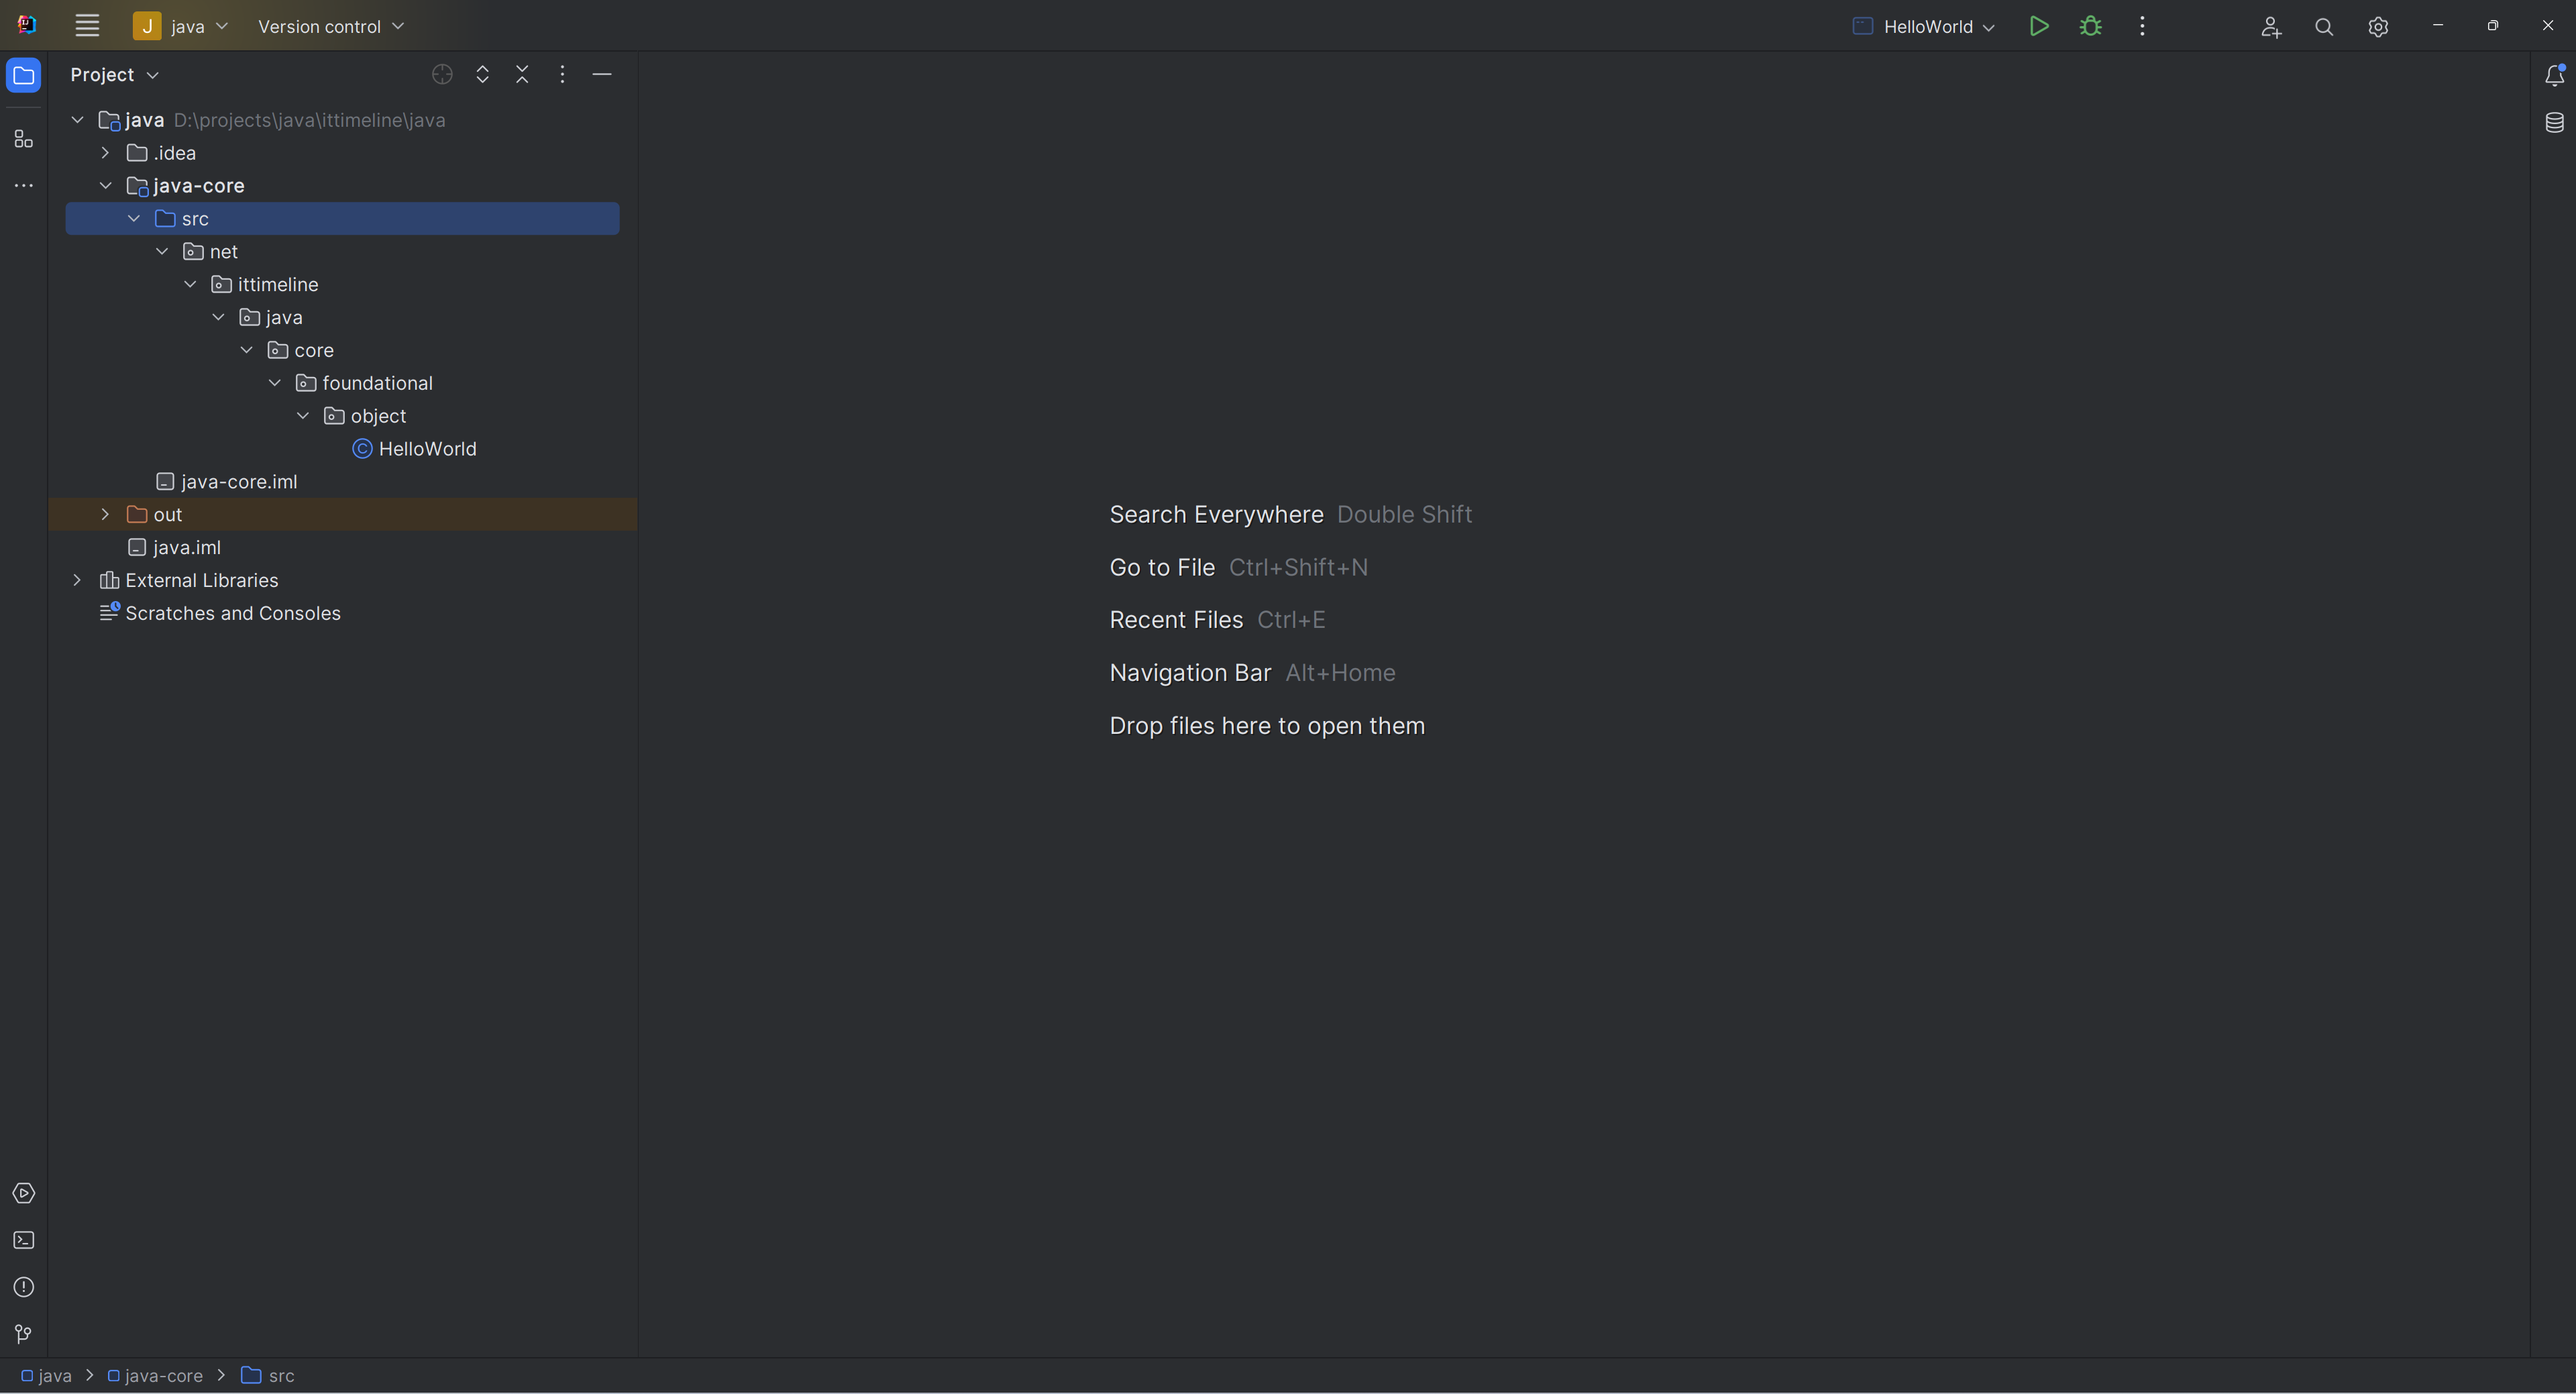The width and height of the screenshot is (2576, 1394).
Task: Open Search Everywhere magnifier
Action: [2324, 27]
